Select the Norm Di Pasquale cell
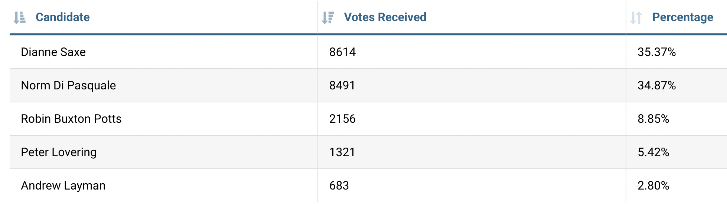 coord(68,85)
